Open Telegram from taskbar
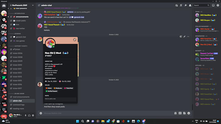221x124 pixels. point(128,121)
